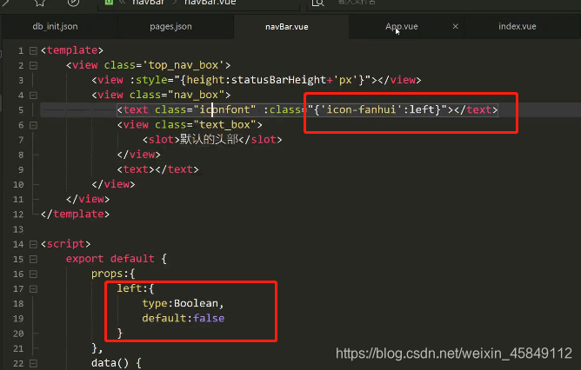
Task: Collapse the template block at line 1
Action: point(33,50)
